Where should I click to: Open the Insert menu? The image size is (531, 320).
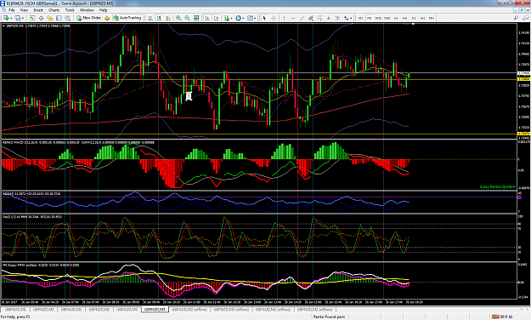(x=38, y=10)
